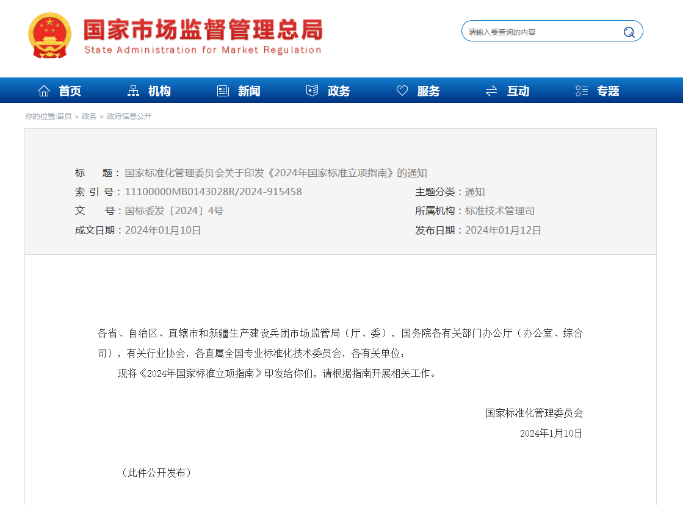The image size is (683, 505).
Task: Click the 国家市场监督管理总局 site title
Action: [x=203, y=30]
